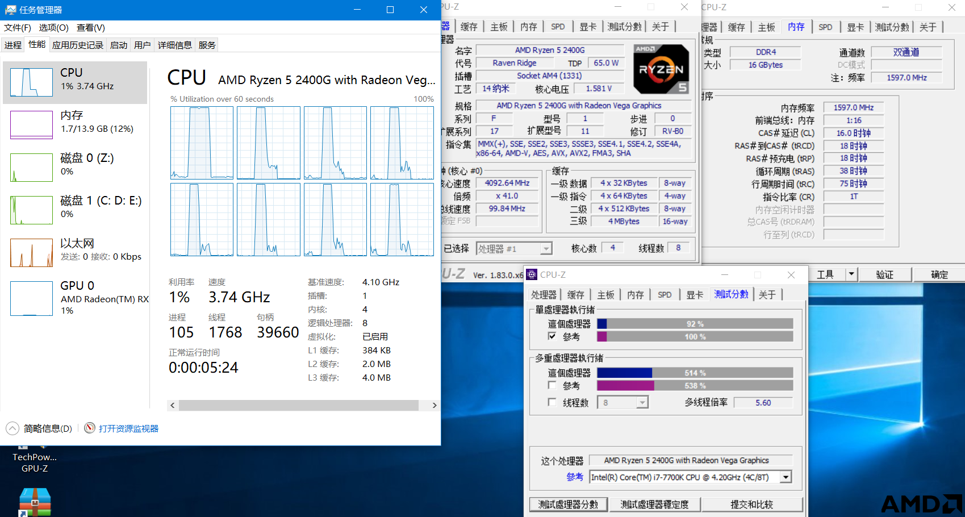Screen dimensions: 965x517
Task: Expand the 工具 dropdown arrow
Action: 851,274
